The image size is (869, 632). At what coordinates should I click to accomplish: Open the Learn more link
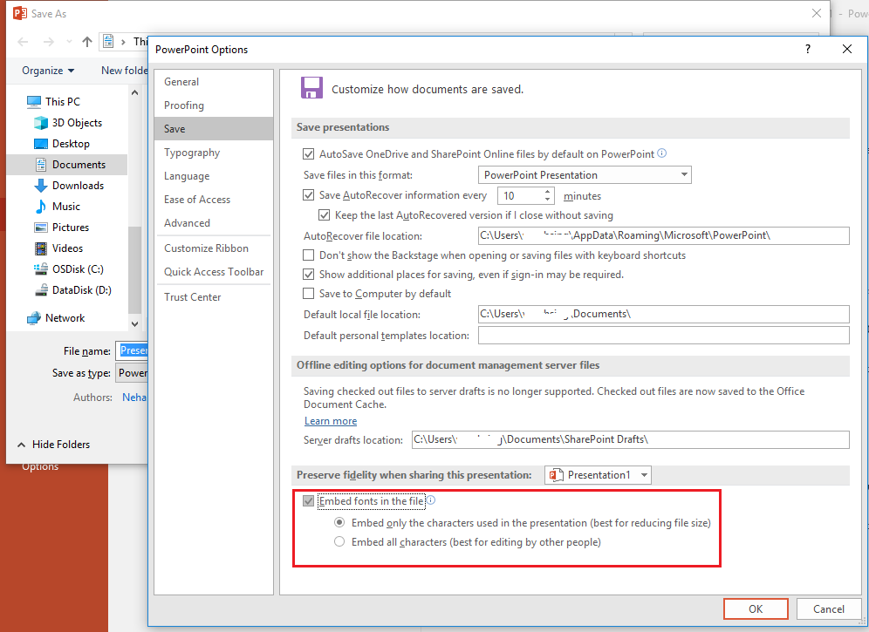[x=331, y=421]
